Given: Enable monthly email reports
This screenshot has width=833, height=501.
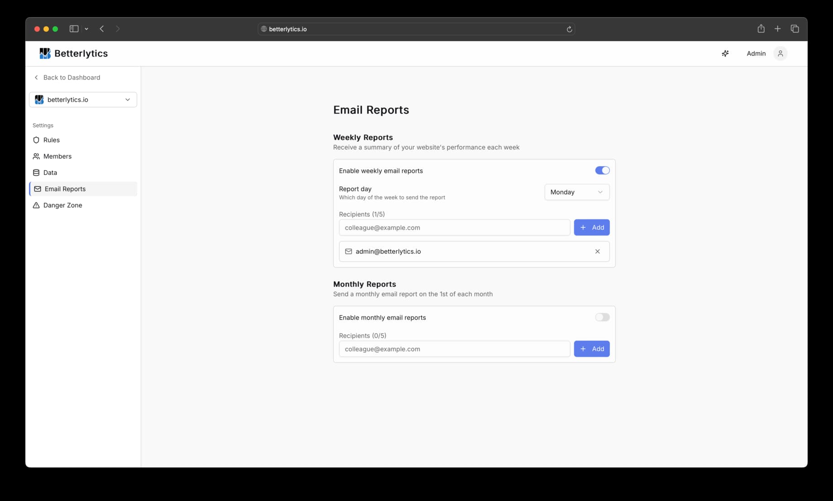Looking at the screenshot, I should tap(602, 317).
